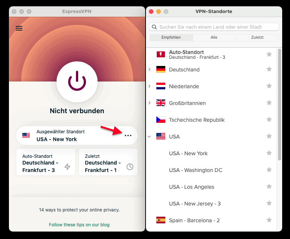Select the USA - New York selected location card
Screen dimensions: 290x239
(x=77, y=136)
